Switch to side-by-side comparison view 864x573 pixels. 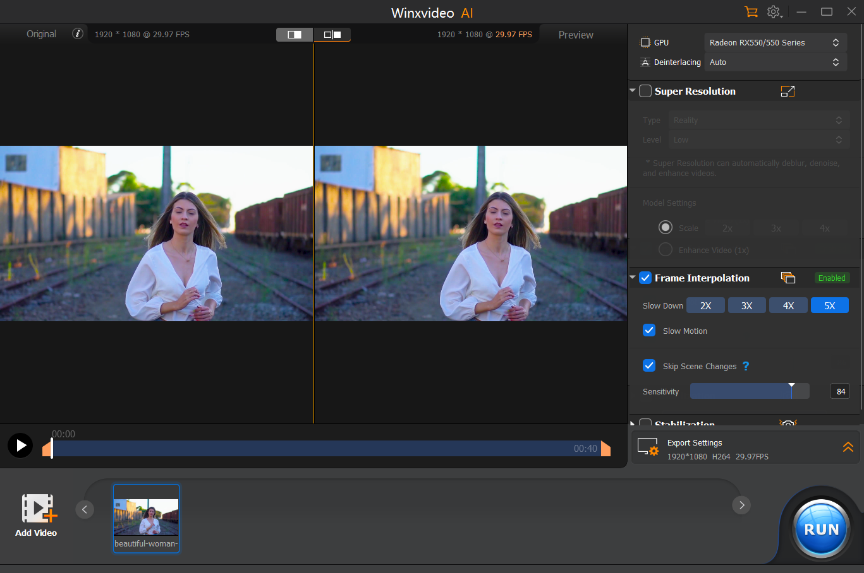coord(332,35)
